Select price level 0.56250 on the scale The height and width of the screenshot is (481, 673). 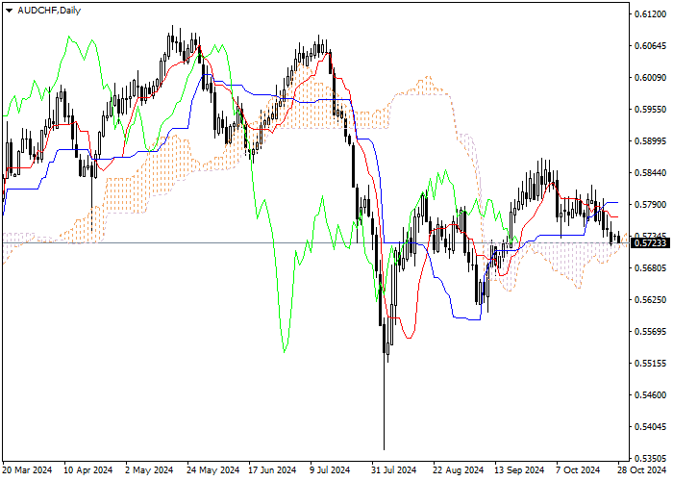pos(650,300)
